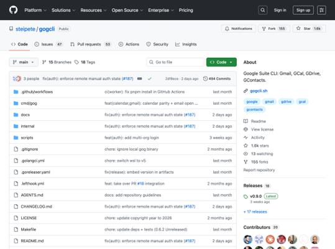335x249 pixels.
Task: Open the appearance settings icon beside Sign up
Action: pos(321,10)
